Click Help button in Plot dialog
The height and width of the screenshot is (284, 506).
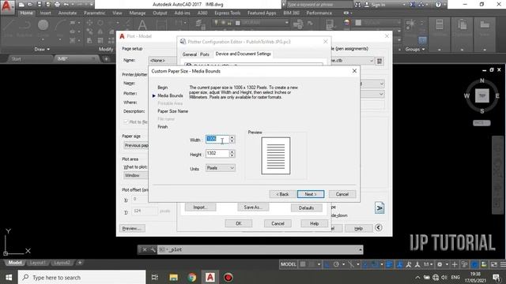click(358, 228)
